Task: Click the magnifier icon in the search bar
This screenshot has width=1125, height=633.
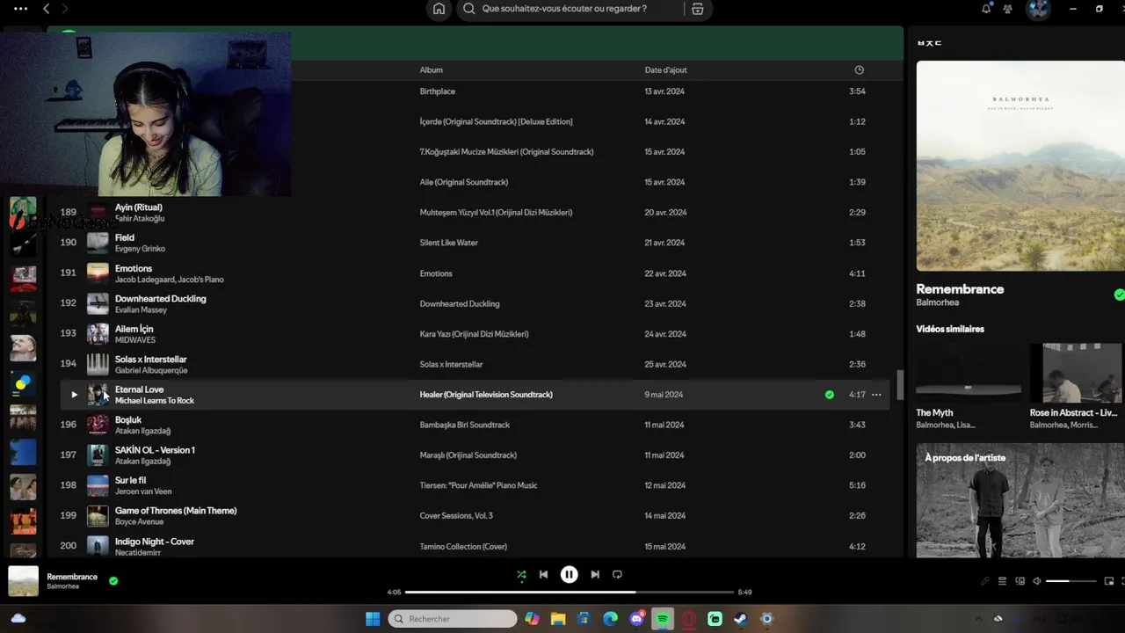Action: click(469, 9)
